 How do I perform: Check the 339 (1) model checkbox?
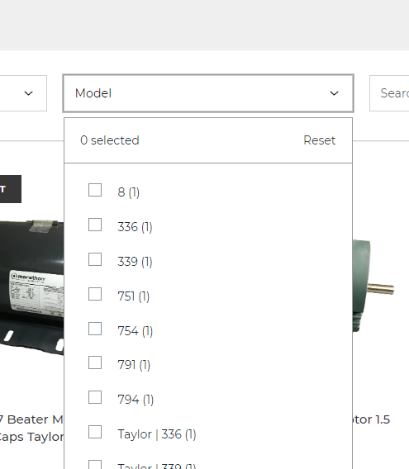tap(95, 259)
